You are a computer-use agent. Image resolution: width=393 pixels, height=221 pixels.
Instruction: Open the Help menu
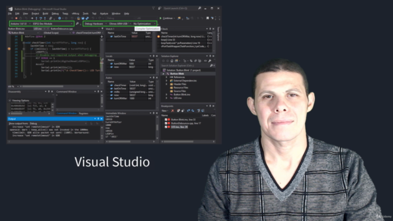click(126, 14)
